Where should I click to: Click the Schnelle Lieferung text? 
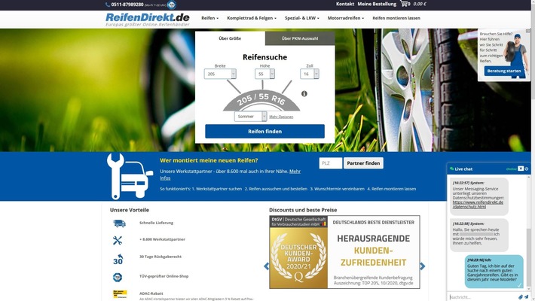pyautogui.click(x=156, y=223)
